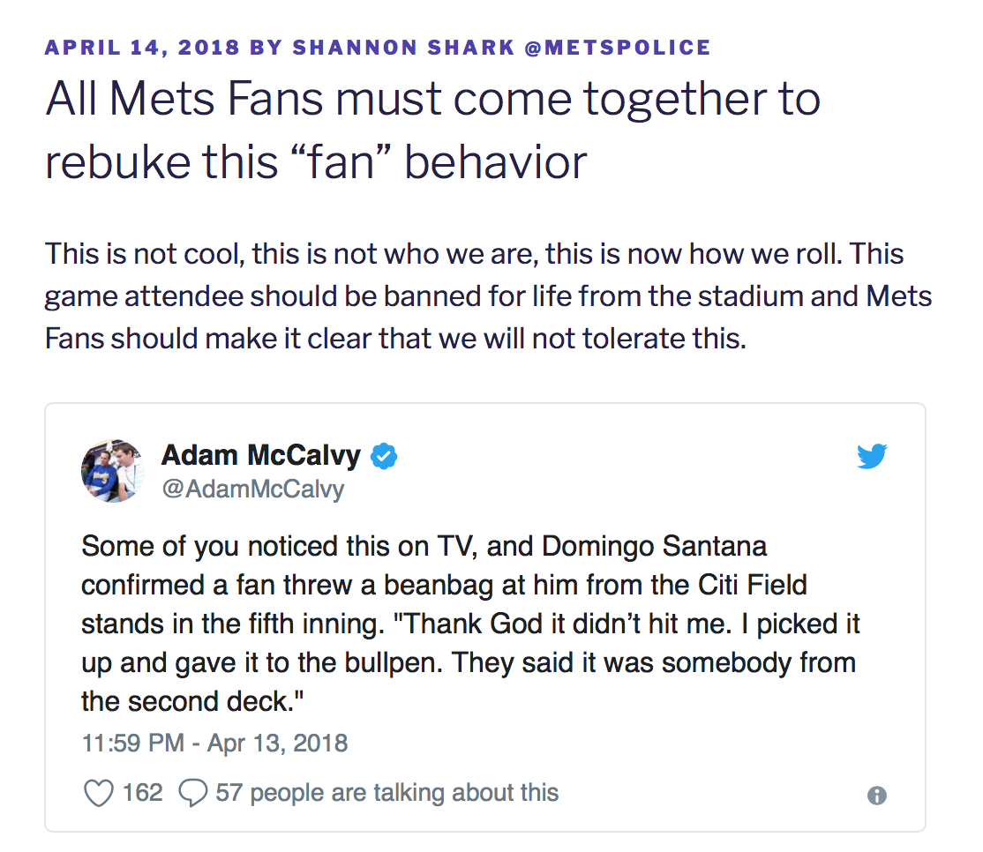
Task: Click the APRIL 14, 2018 post date
Action: click(143, 47)
